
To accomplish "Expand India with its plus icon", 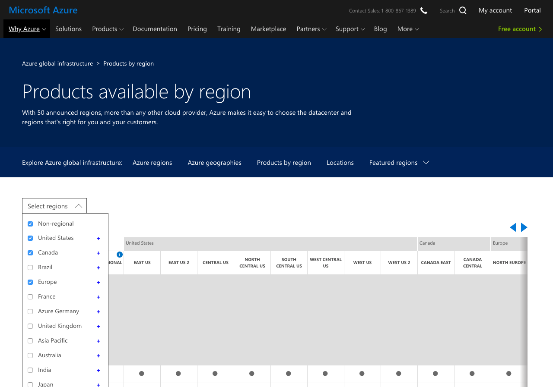I will tap(98, 370).
